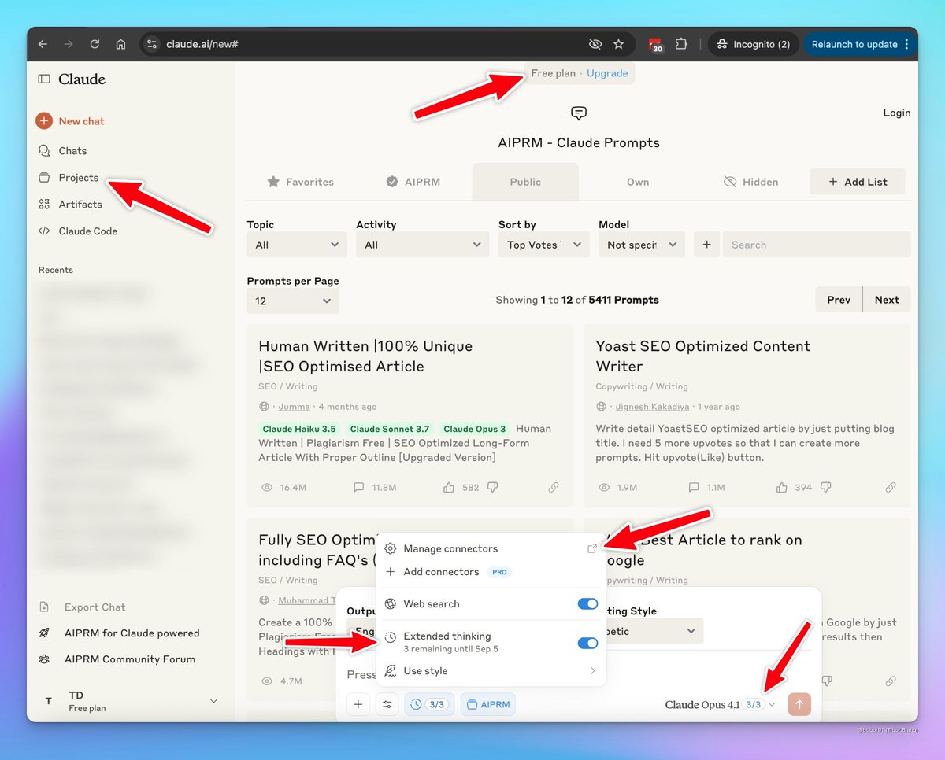Open the Topic dropdown
The width and height of the screenshot is (945, 760).
pyautogui.click(x=297, y=245)
